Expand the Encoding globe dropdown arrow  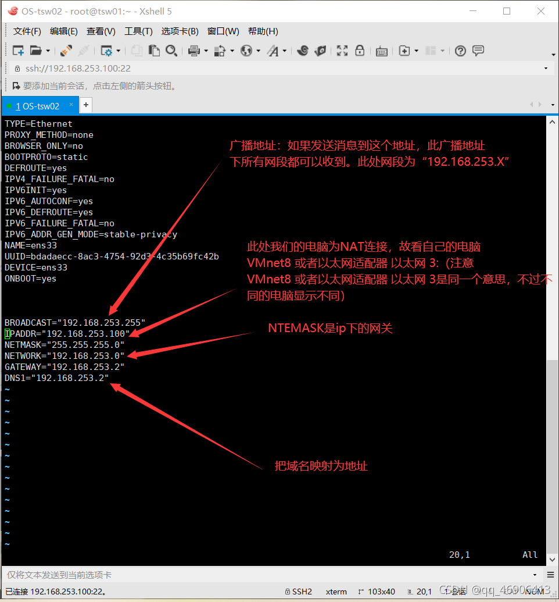pyautogui.click(x=258, y=51)
